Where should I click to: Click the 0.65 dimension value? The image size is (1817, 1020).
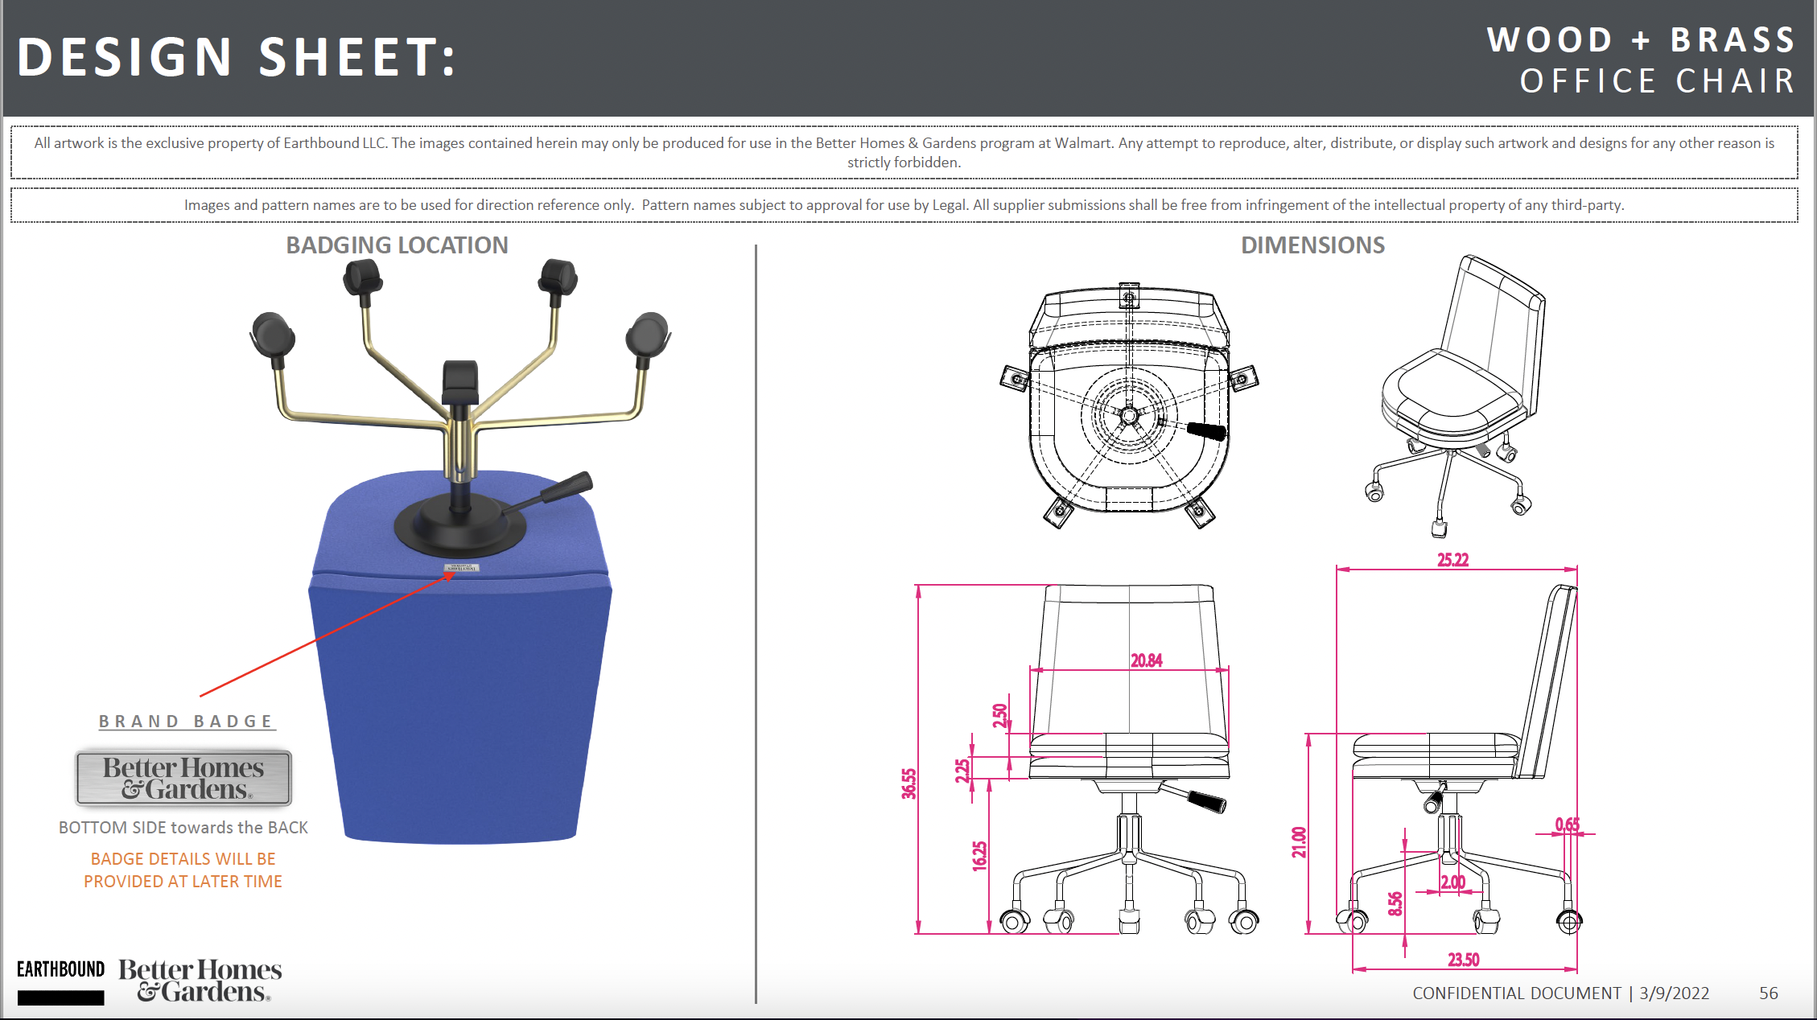click(x=1568, y=825)
